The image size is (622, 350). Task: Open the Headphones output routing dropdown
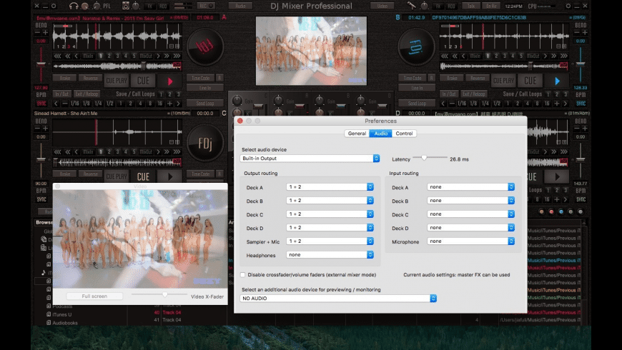click(x=330, y=255)
